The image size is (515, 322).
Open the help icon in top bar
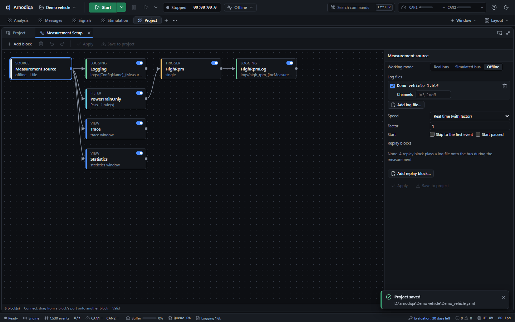494,8
